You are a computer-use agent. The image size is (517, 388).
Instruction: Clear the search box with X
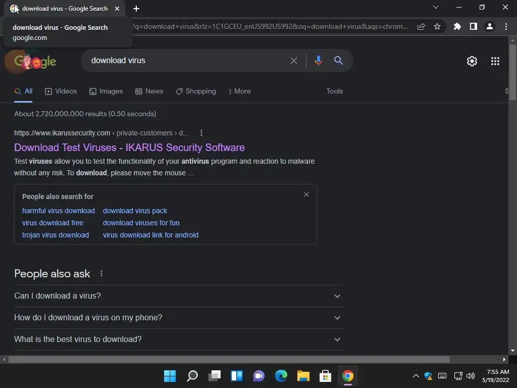pos(293,61)
